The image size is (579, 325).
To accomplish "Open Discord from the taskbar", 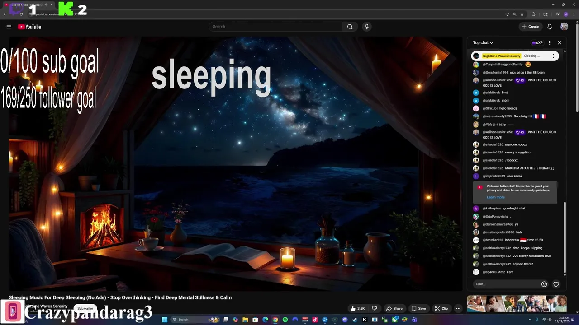I will [x=345, y=320].
